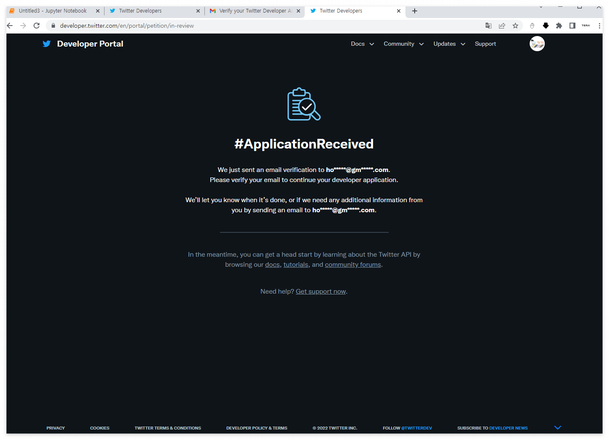Go back with browser back arrow
This screenshot has height=440, width=609.
click(10, 26)
